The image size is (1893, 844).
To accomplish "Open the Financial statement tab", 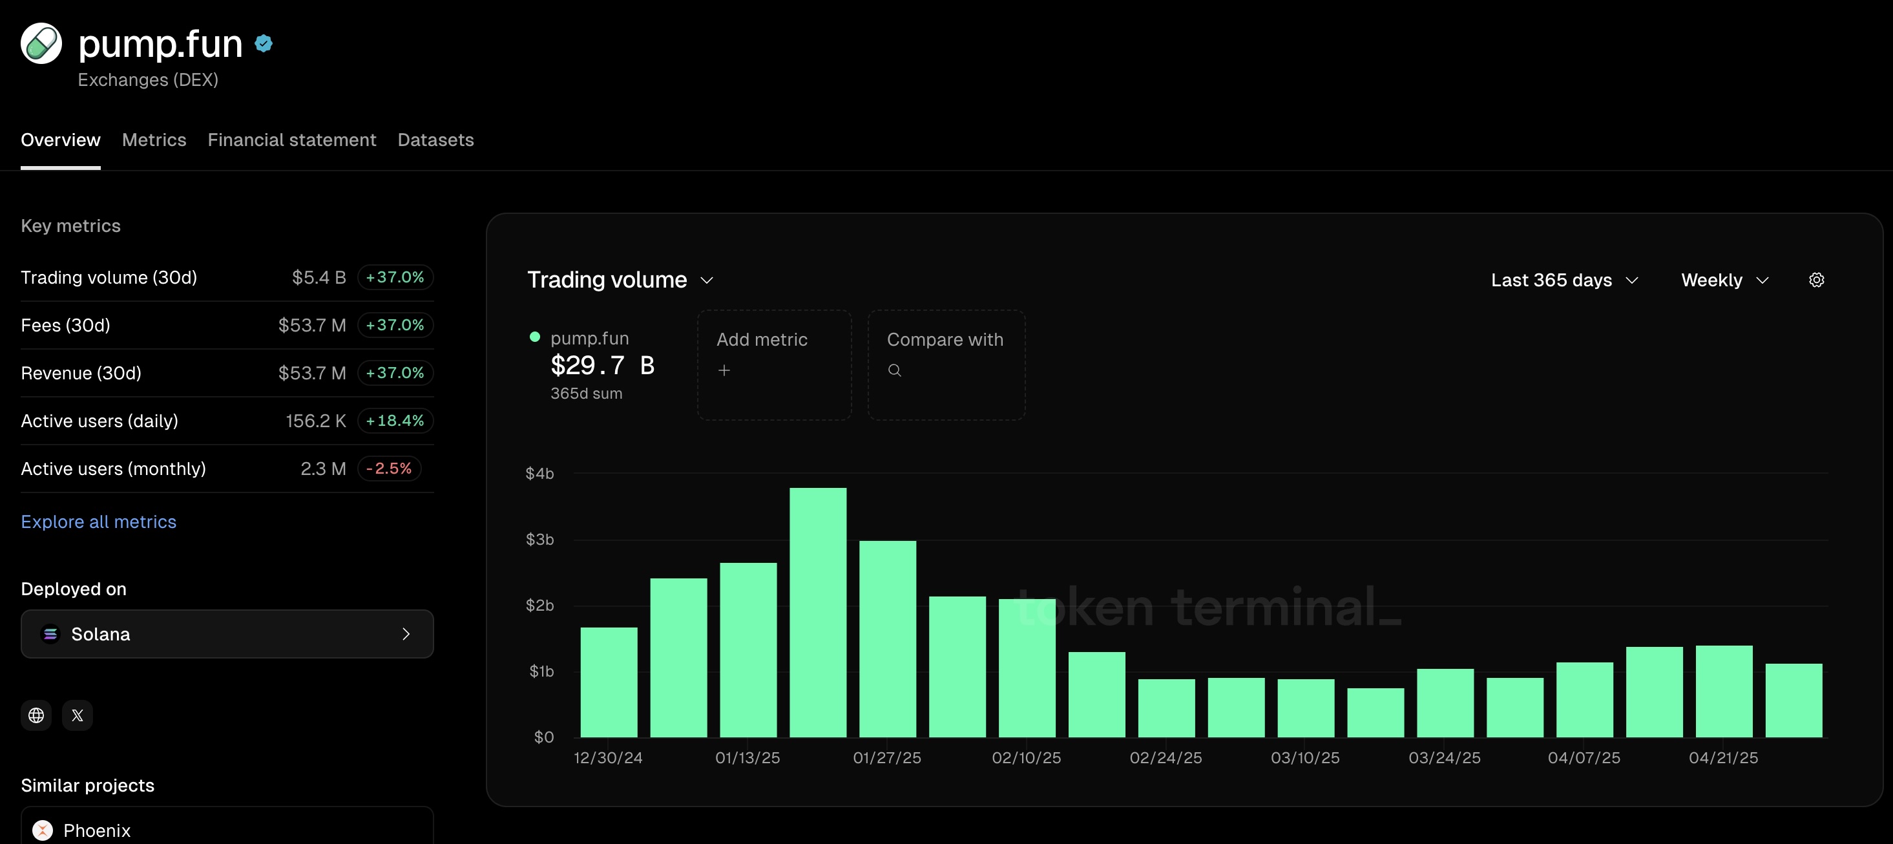I will 292,140.
